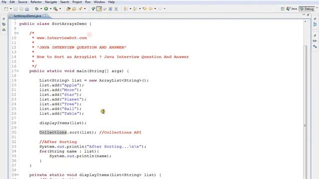
Task: Open the Edit menu
Action: pyautogui.click(x=12, y=2)
